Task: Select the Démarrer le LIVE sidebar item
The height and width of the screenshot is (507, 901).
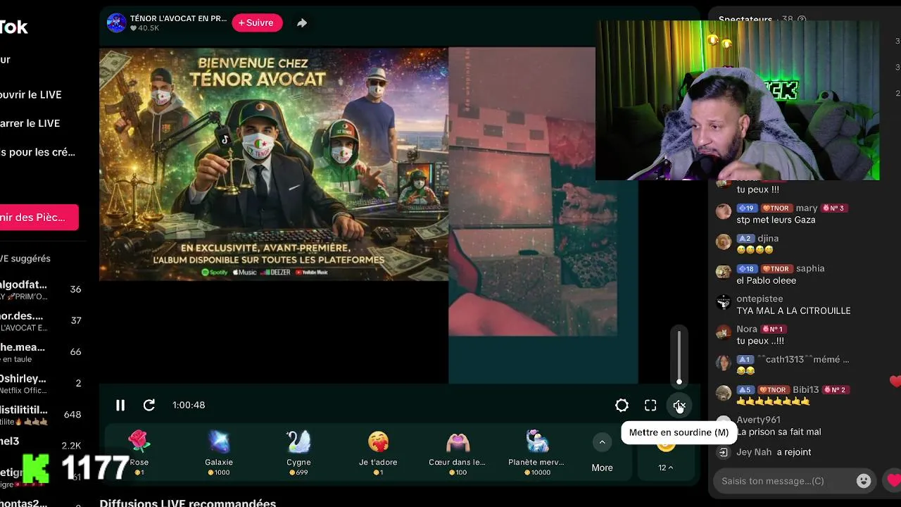Action: pyautogui.click(x=30, y=123)
